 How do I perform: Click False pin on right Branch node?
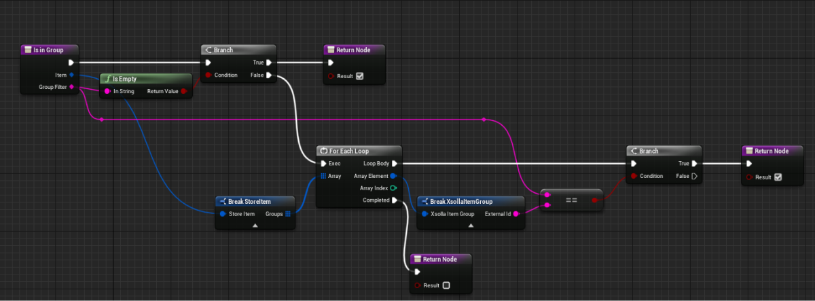coord(695,176)
